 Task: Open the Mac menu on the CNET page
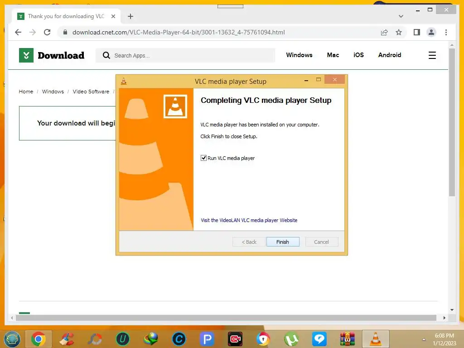[x=333, y=55]
